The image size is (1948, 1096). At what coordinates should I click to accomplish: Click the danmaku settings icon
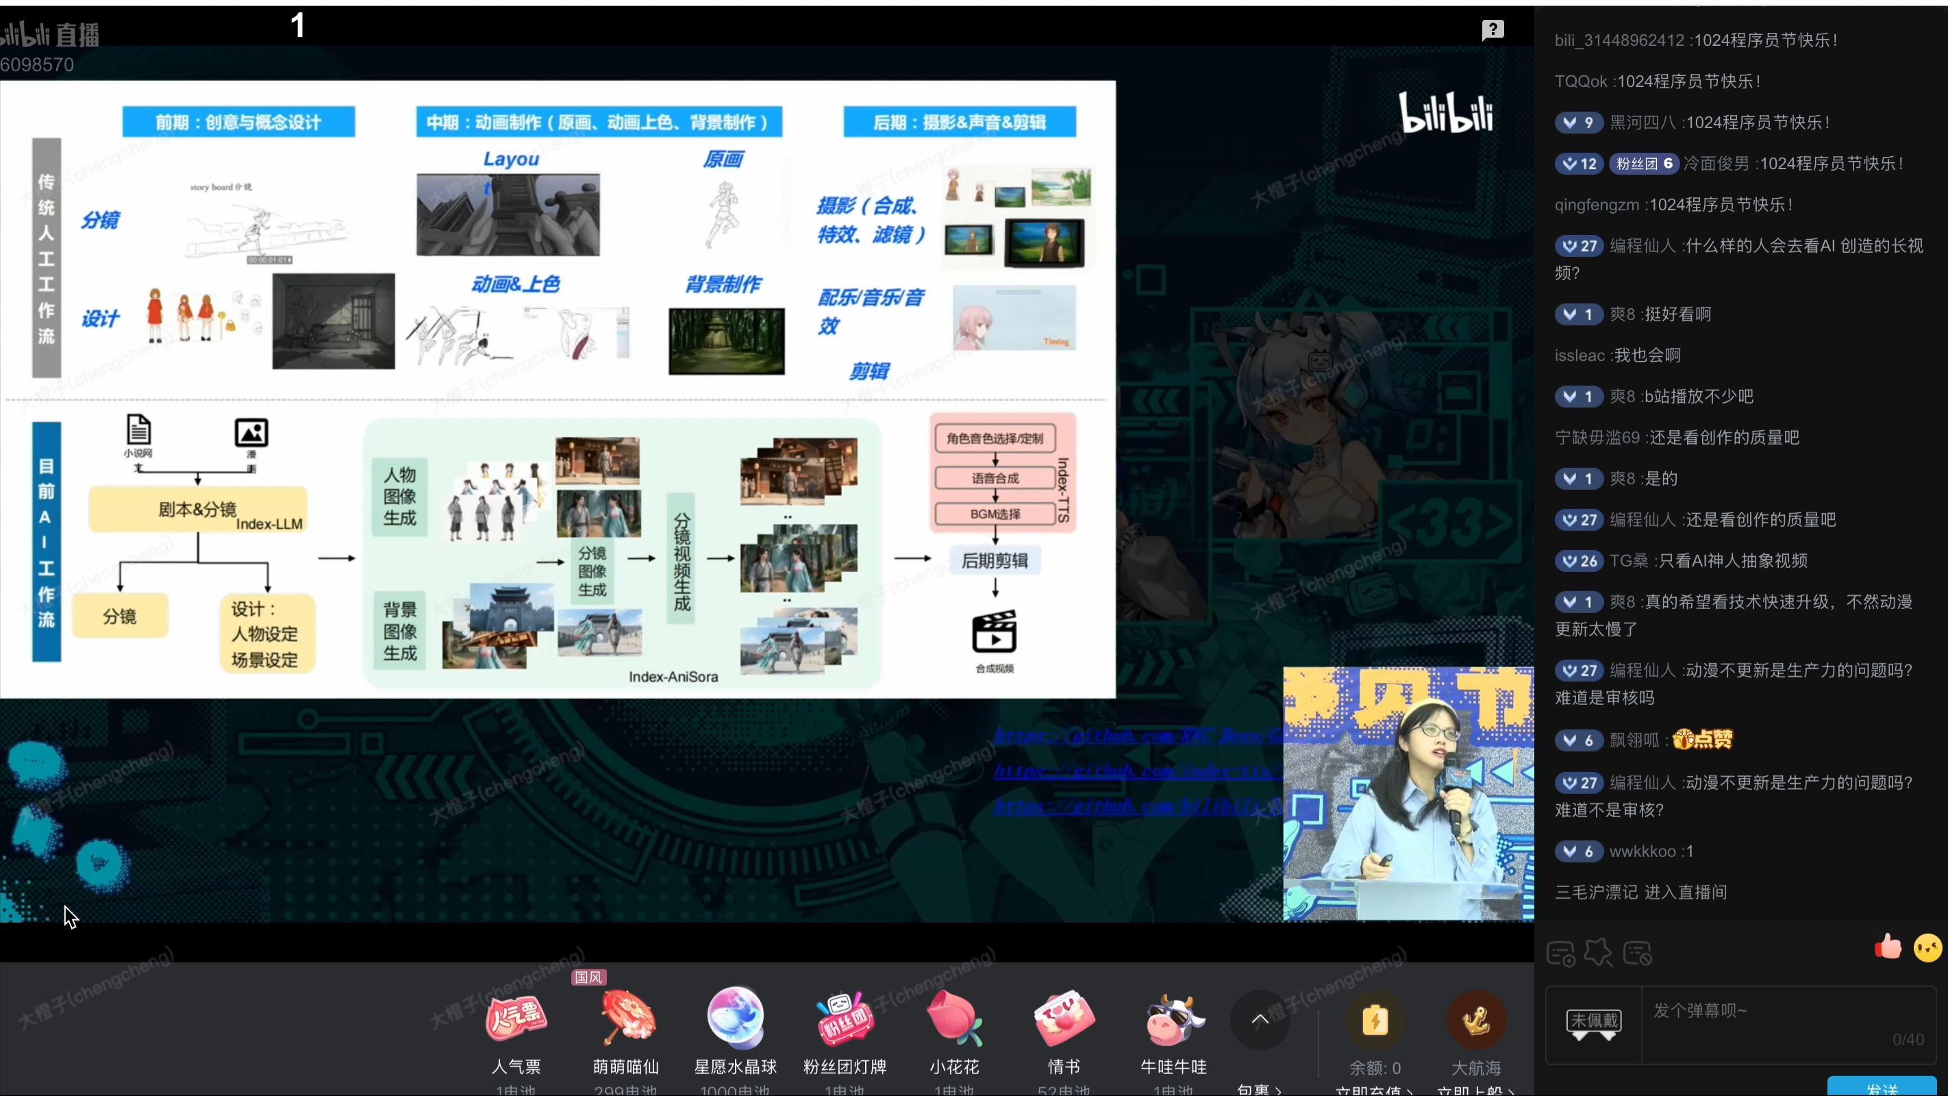click(x=1561, y=954)
